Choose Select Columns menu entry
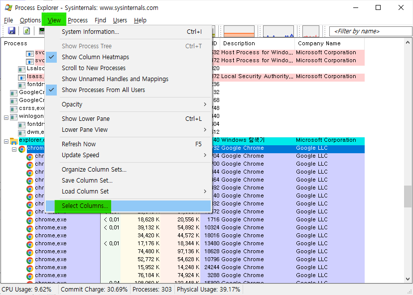Viewport: 413px width, 295px height. click(128, 206)
